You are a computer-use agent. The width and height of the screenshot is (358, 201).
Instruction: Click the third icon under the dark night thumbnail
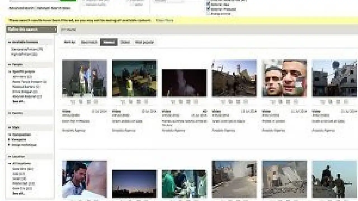pyautogui.click(x=189, y=102)
